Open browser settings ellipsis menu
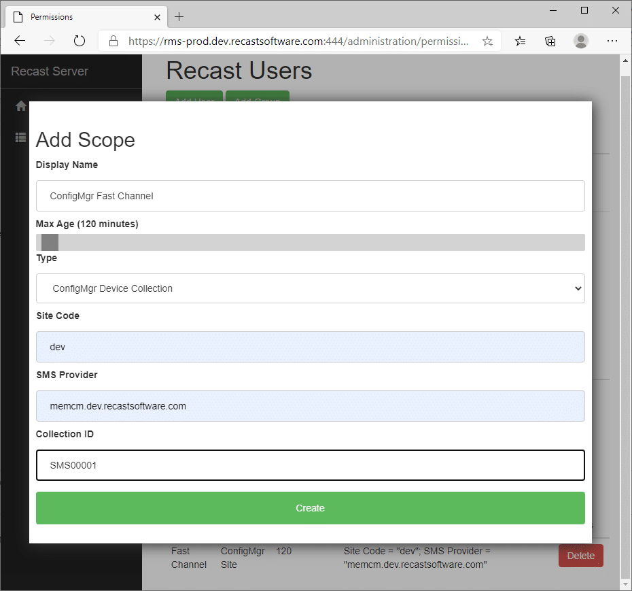 [612, 41]
